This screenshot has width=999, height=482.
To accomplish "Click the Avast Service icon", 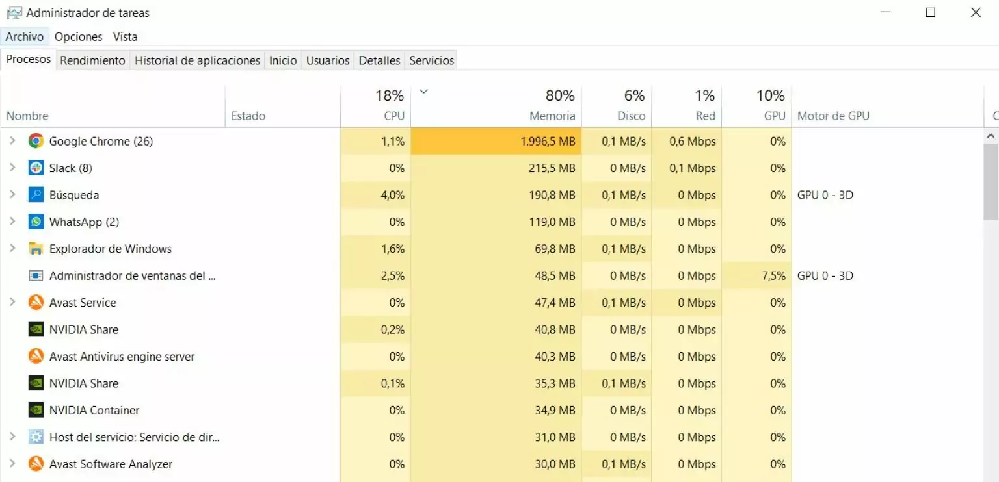I will pos(36,303).
